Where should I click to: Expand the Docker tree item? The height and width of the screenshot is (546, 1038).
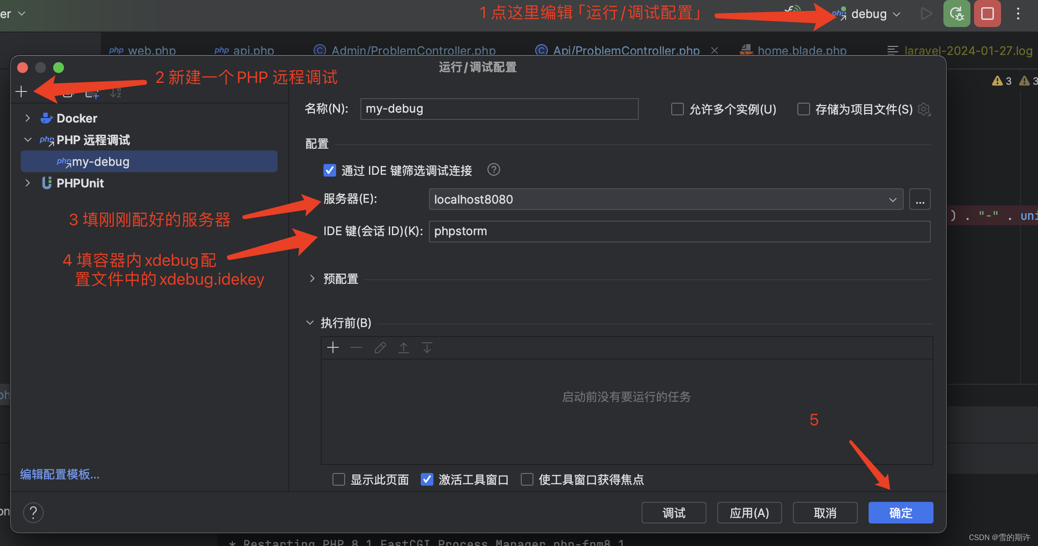(x=27, y=118)
